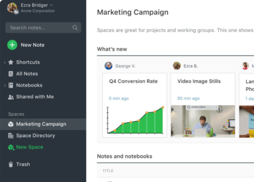Expand the Notebooks tree arrow
Image resolution: width=254 pixels, height=182 pixels.
click(x=5, y=85)
